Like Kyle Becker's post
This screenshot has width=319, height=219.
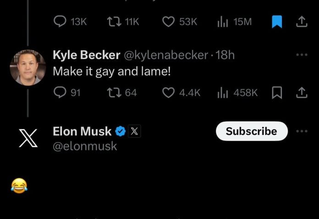169,93
